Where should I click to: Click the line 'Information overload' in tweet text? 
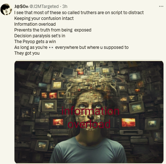[35, 24]
